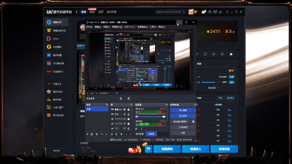Undock the Controls panel corner icon

click(x=195, y=105)
